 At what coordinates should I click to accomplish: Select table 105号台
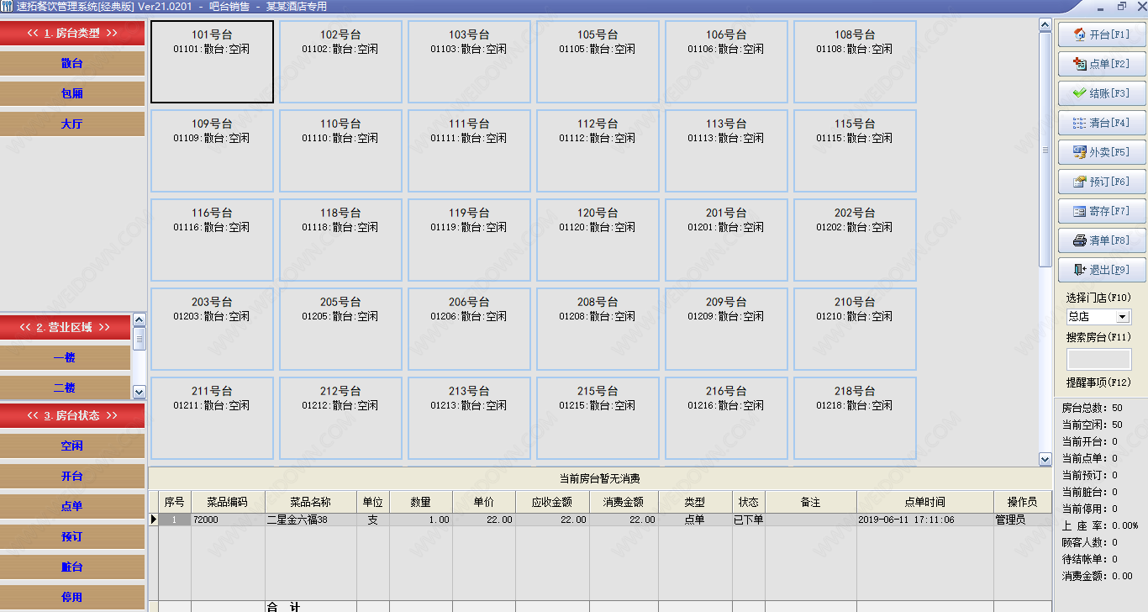pos(598,61)
